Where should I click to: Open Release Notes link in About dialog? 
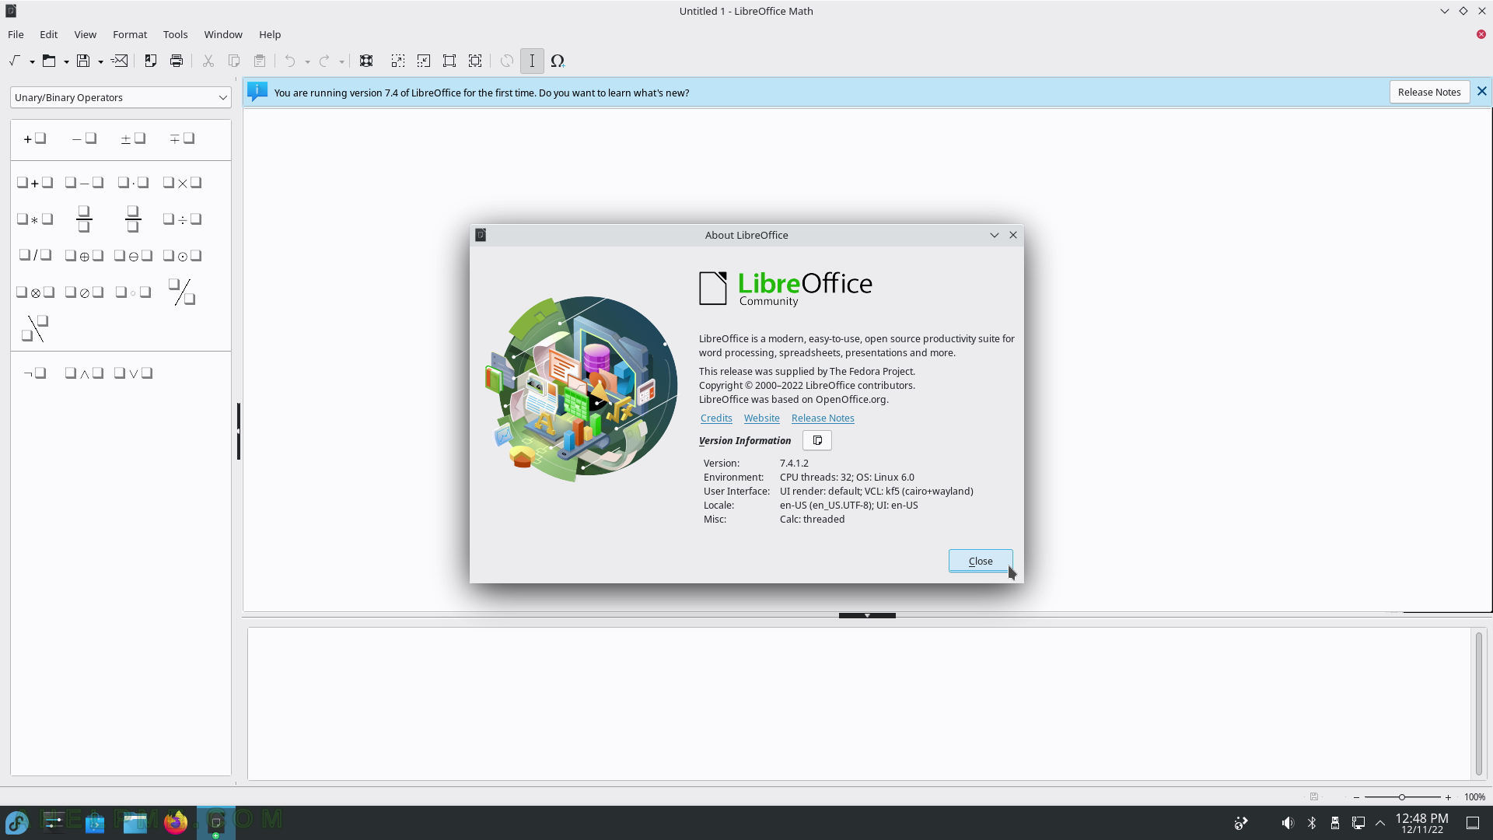click(x=823, y=418)
